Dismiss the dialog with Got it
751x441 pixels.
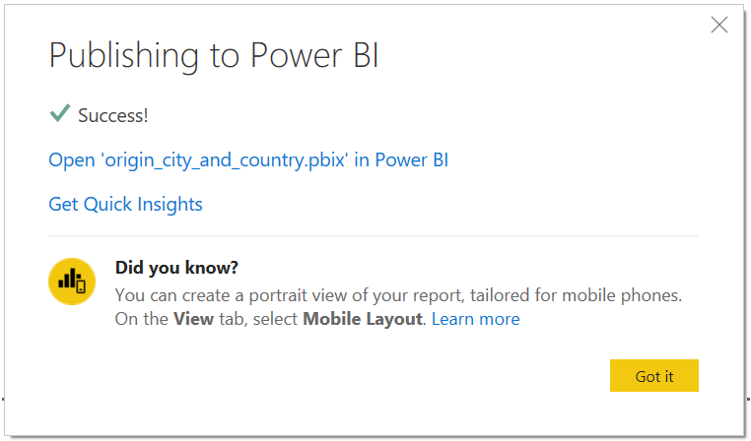[653, 375]
